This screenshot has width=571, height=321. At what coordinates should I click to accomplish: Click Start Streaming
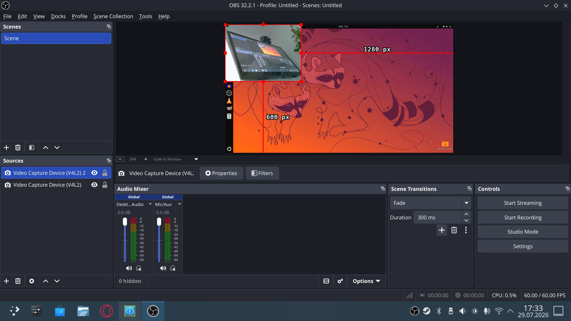(x=523, y=203)
